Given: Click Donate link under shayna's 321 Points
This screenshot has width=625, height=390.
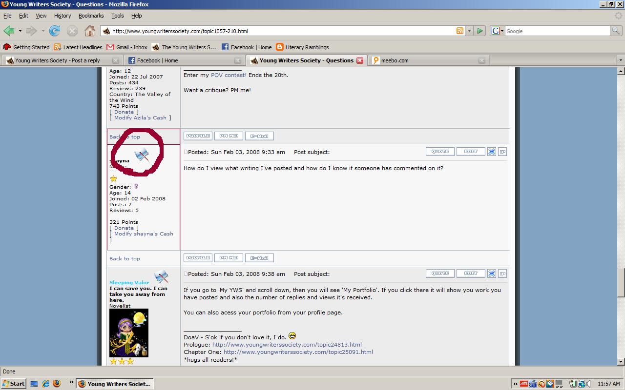Looking at the screenshot, I should 124,228.
